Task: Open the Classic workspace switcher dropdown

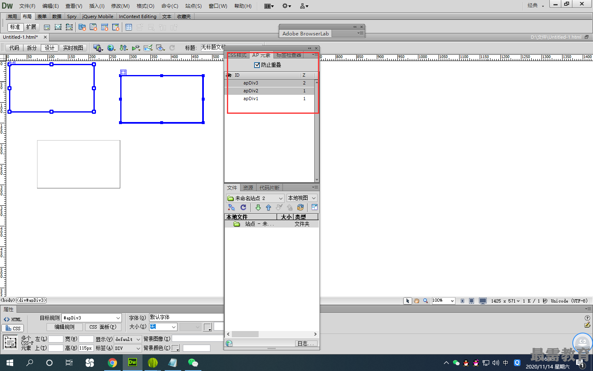Action: 536,5
